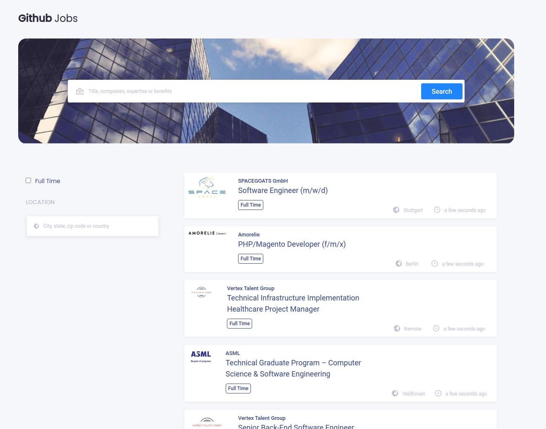Click Vertex logo on Healthcare Project Manager card
This screenshot has width=546, height=429.
(201, 292)
